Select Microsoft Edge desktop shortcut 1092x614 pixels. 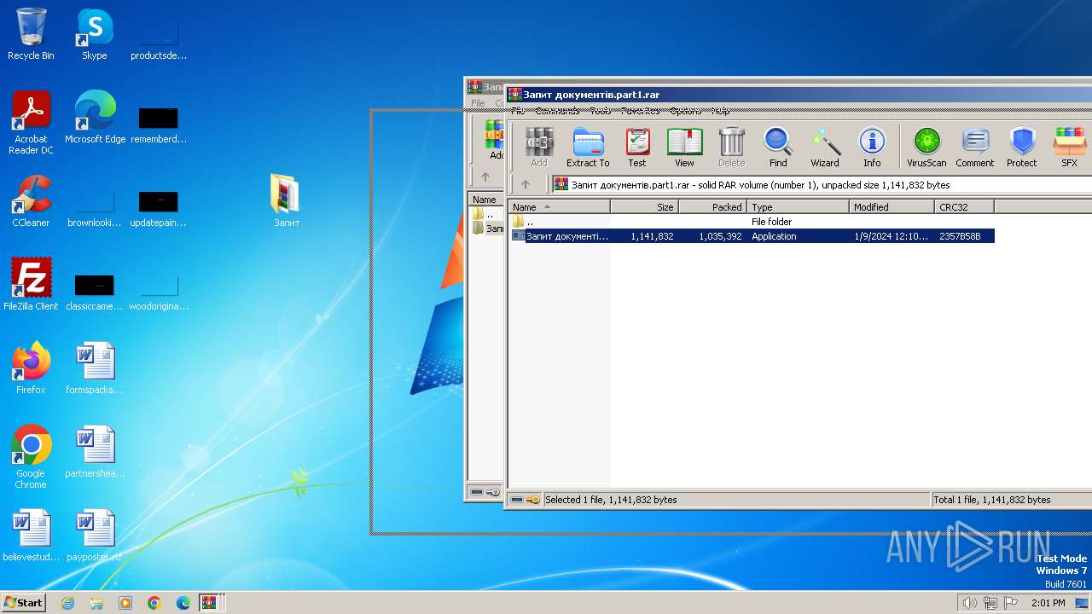(x=95, y=118)
